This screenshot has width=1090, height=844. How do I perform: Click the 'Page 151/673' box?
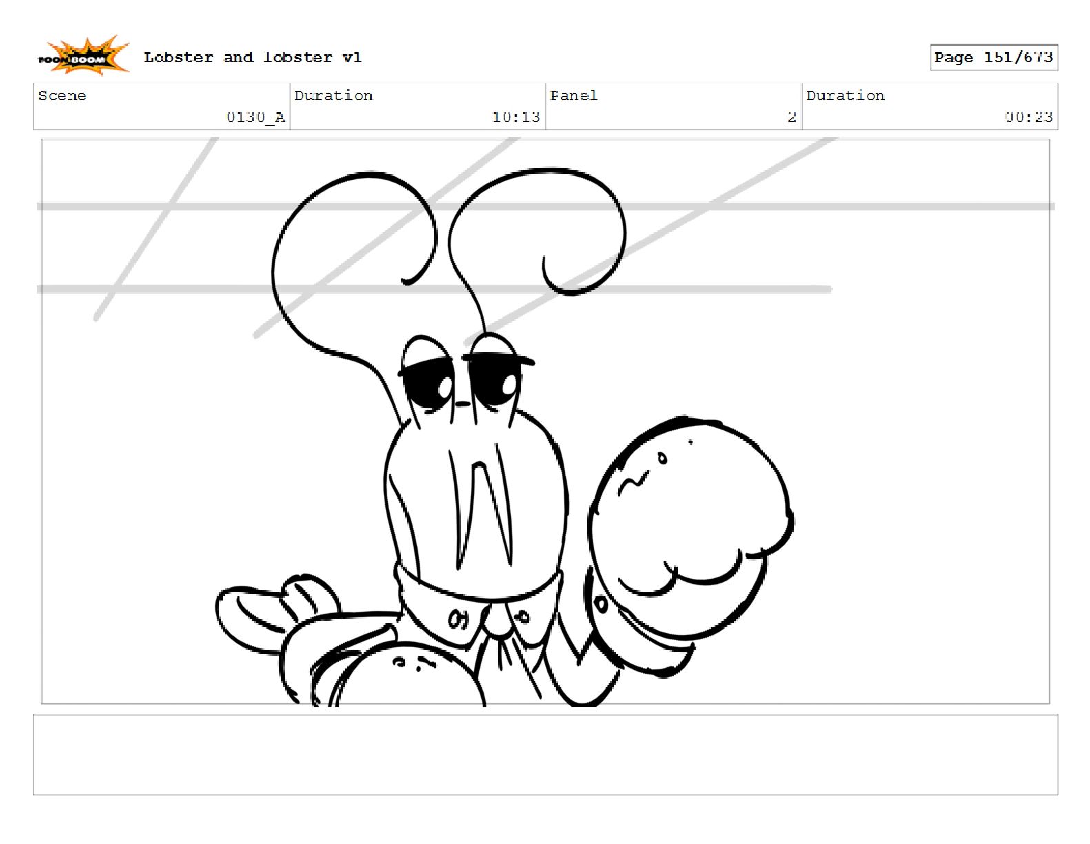[x=993, y=57]
